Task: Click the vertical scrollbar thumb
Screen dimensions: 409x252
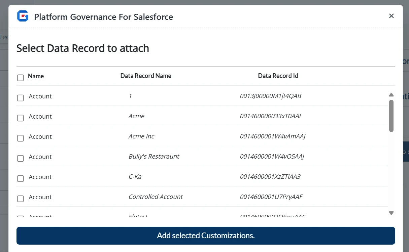Action: point(391,116)
